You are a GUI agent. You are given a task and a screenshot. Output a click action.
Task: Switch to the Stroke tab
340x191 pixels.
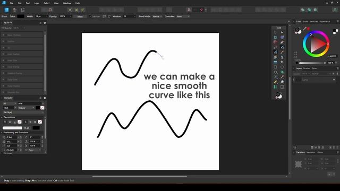pyautogui.click(x=305, y=21)
